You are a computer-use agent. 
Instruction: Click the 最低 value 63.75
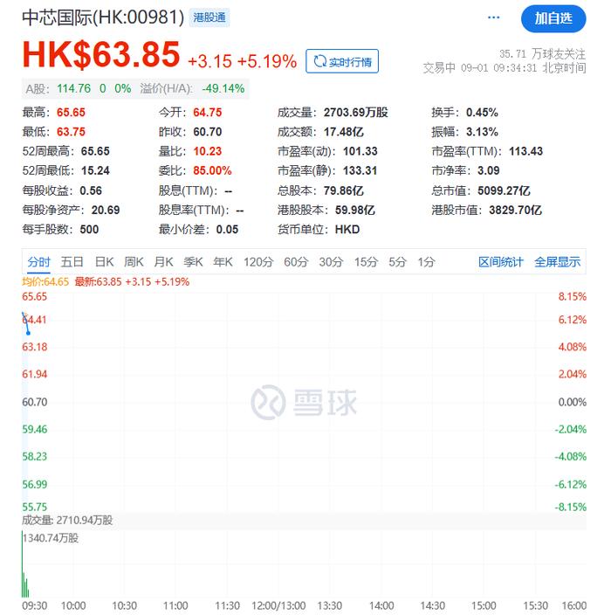tap(71, 132)
